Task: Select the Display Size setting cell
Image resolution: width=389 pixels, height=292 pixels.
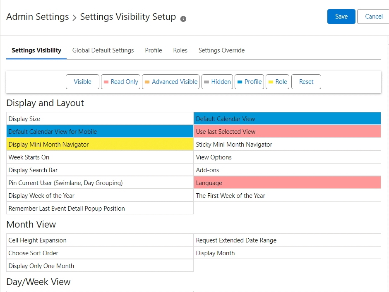Action: (100, 119)
